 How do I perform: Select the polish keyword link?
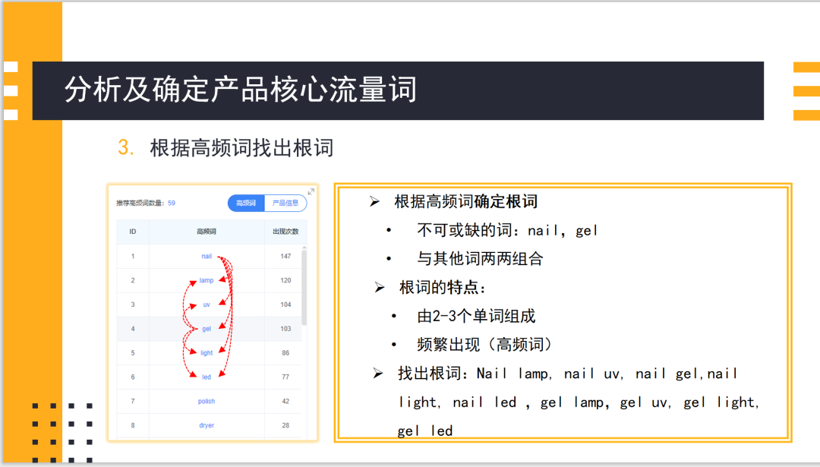[x=205, y=401]
